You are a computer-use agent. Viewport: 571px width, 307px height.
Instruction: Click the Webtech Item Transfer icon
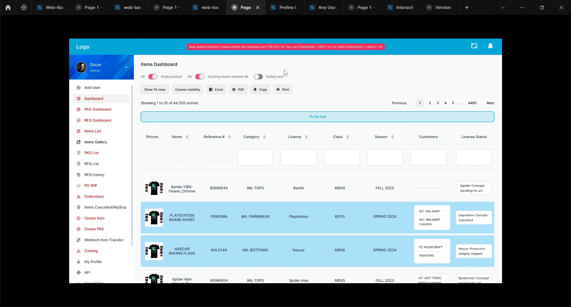coord(79,240)
